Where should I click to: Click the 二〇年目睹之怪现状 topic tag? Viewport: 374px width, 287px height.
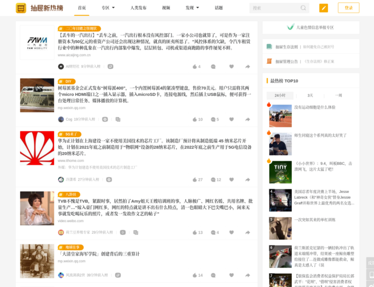(x=79, y=29)
